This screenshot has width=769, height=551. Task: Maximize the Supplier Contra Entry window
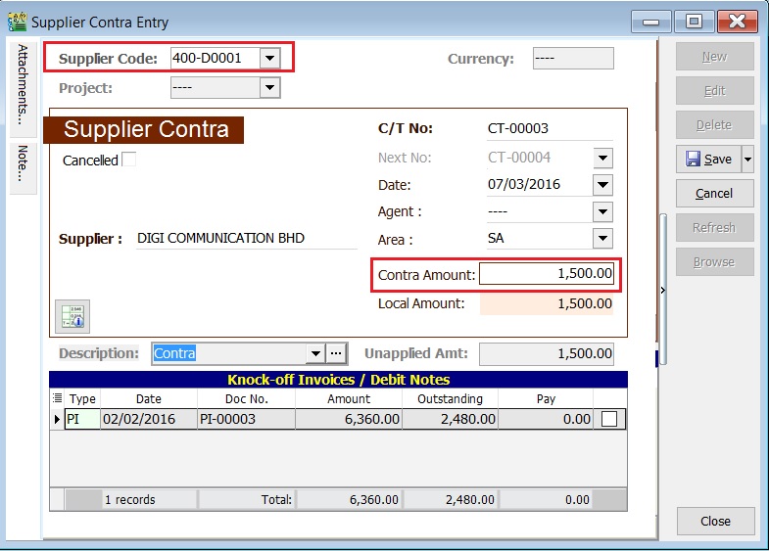coord(694,22)
